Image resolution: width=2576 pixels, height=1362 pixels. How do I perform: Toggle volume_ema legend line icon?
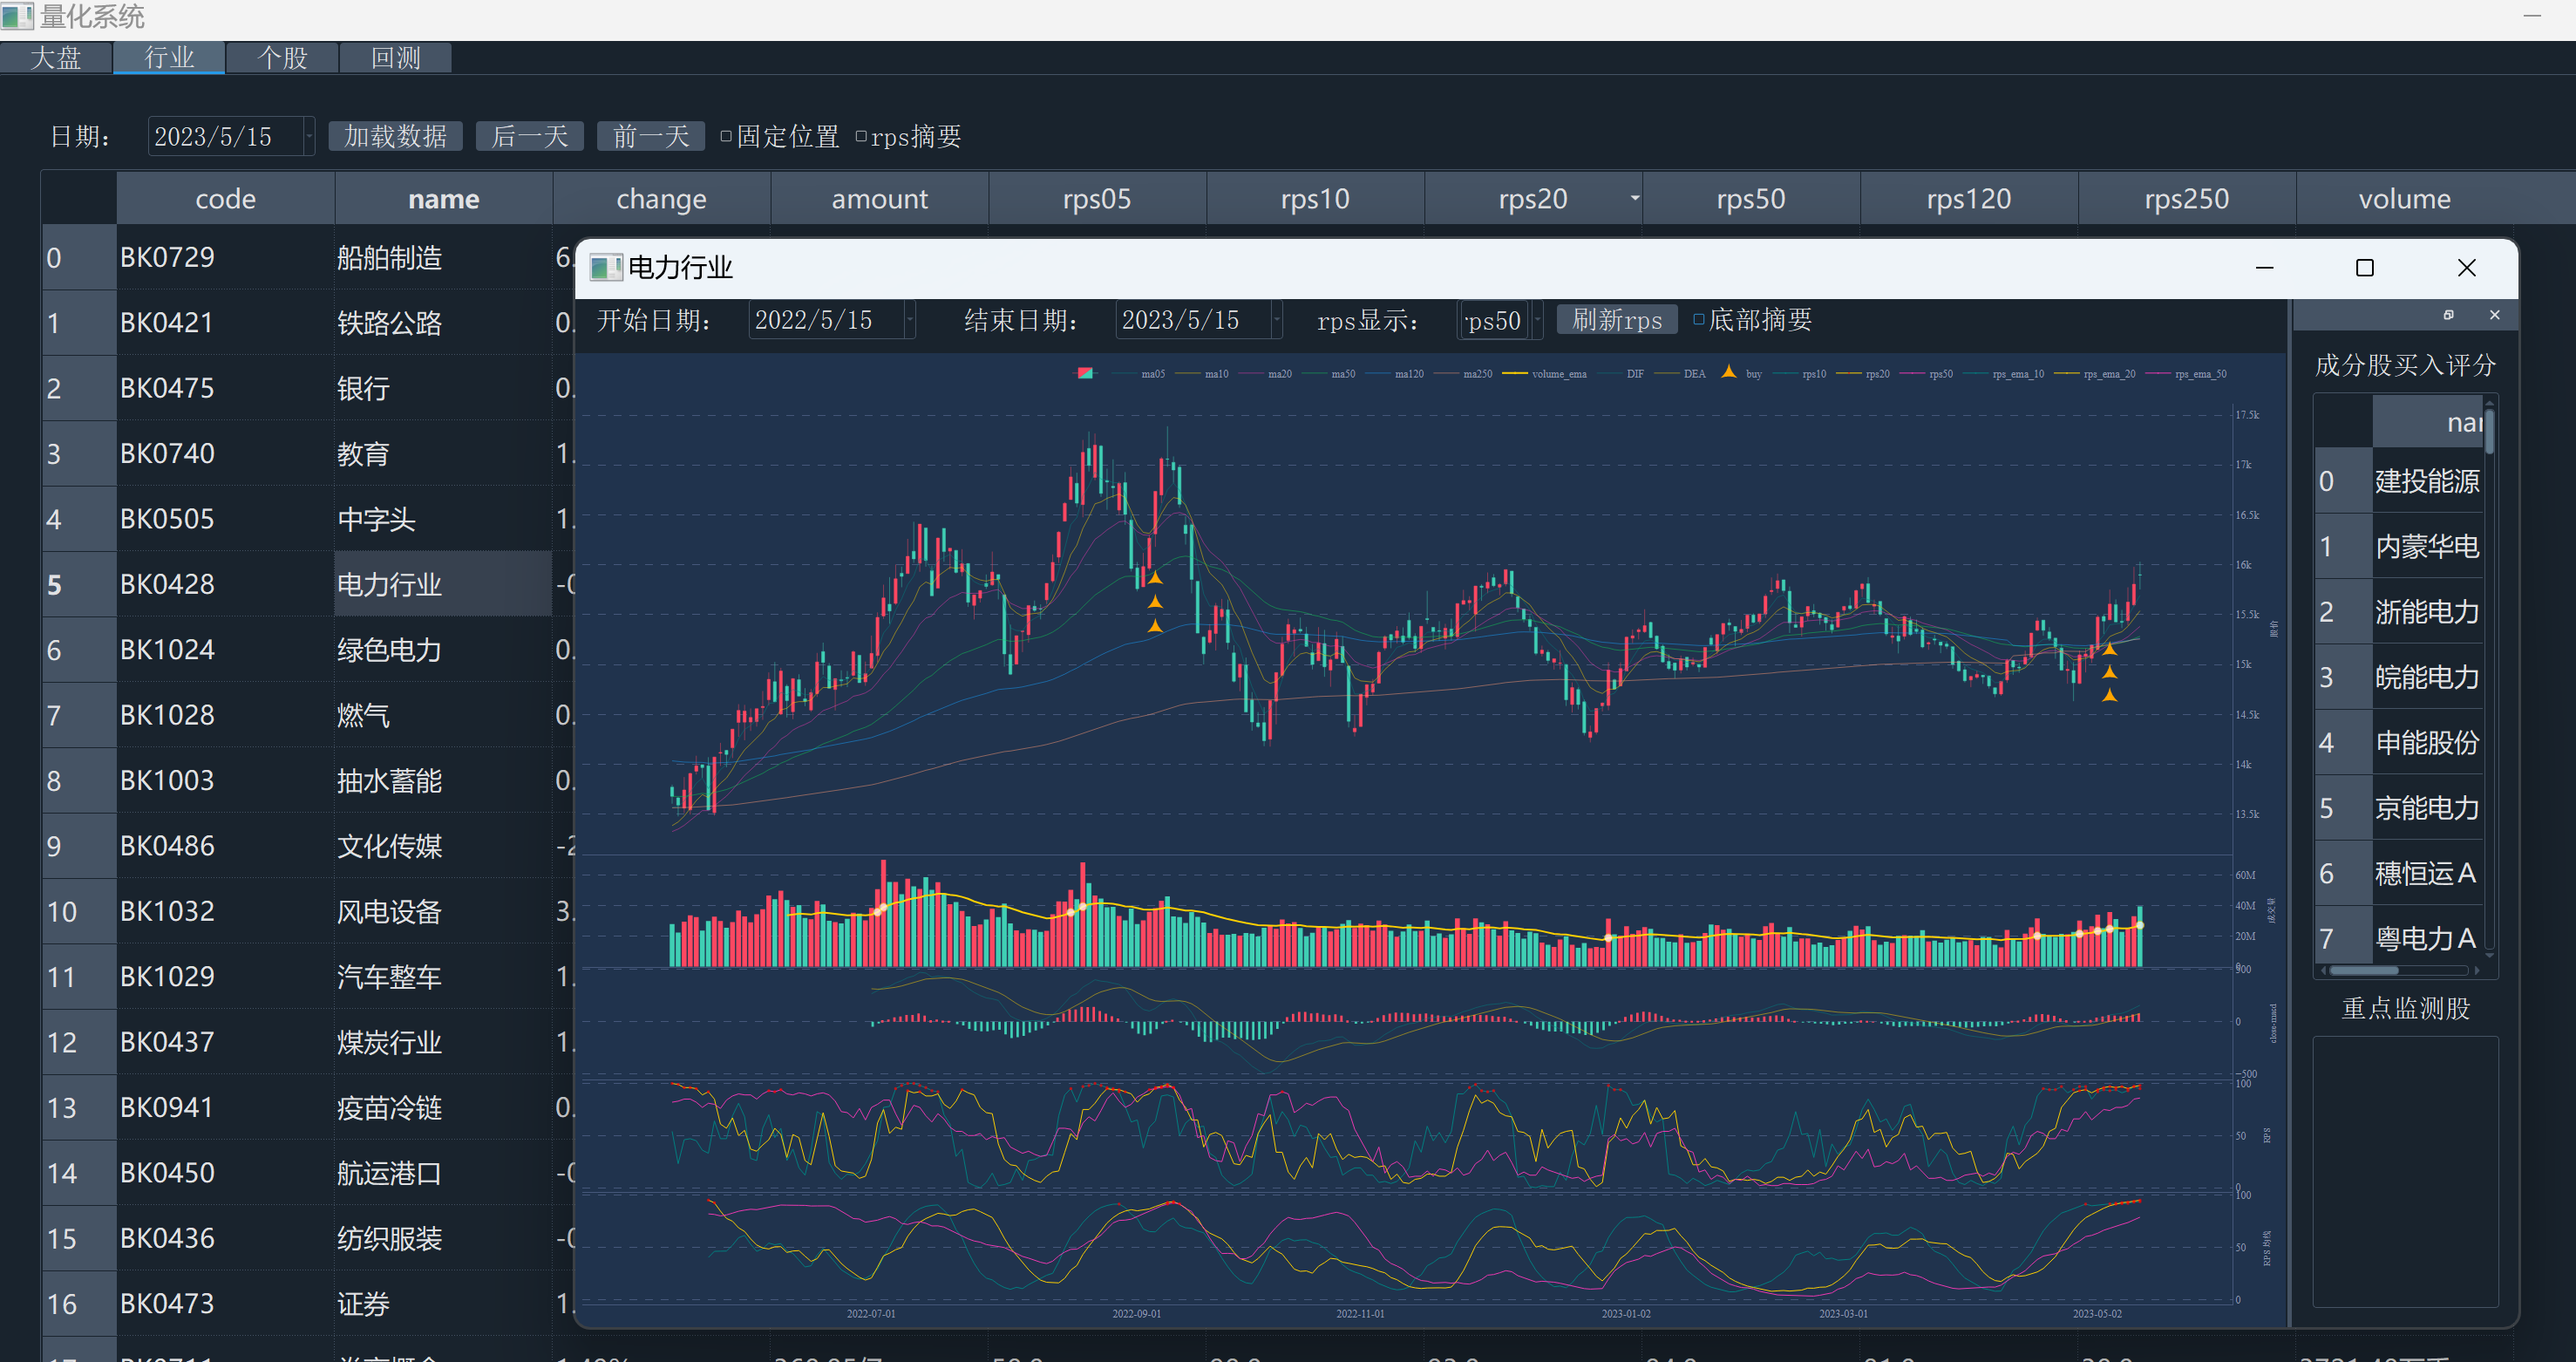tap(1514, 374)
